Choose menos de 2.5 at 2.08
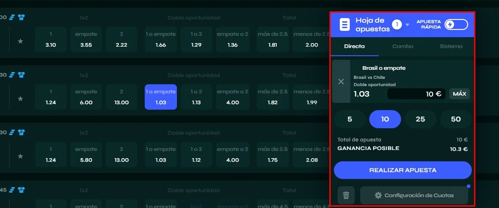499x208 pixels. (x=311, y=155)
